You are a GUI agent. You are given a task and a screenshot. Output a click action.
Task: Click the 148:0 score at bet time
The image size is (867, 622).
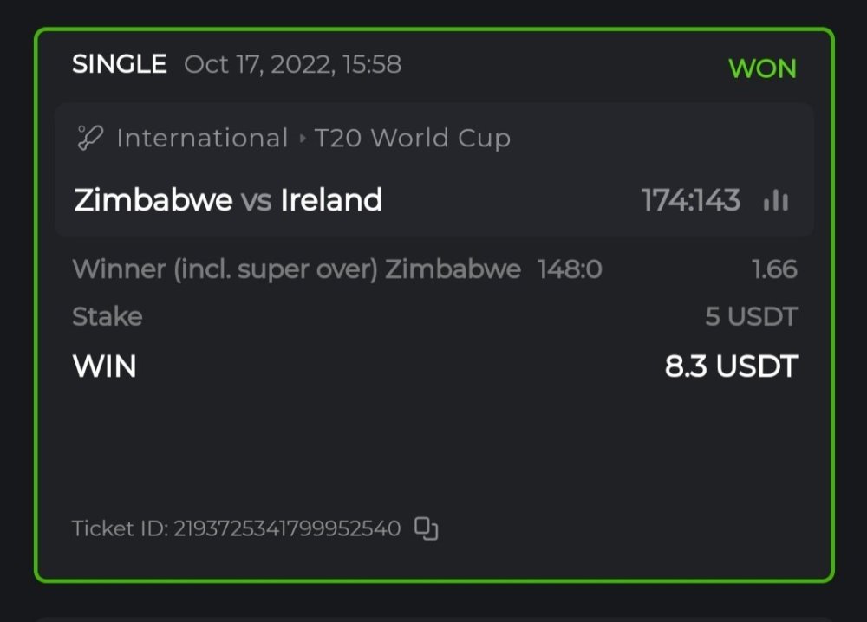[570, 269]
